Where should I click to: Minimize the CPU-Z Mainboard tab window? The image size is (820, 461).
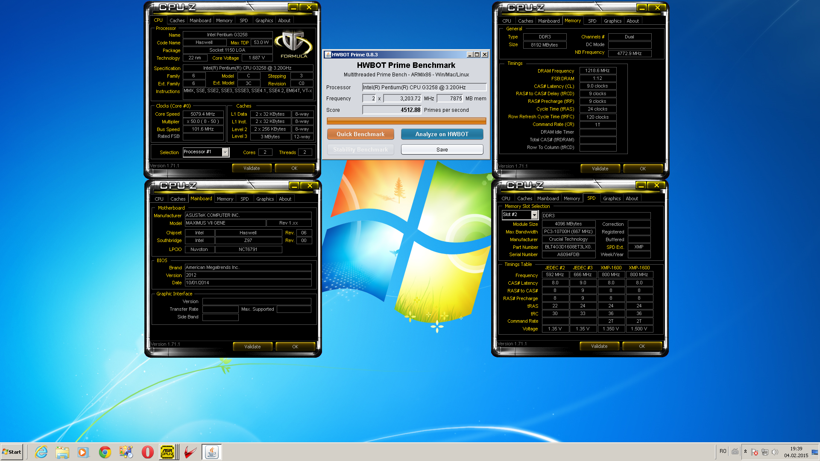pos(294,186)
